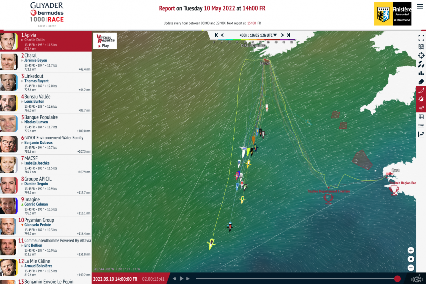Open the line graph statistics icon

pos(421,134)
